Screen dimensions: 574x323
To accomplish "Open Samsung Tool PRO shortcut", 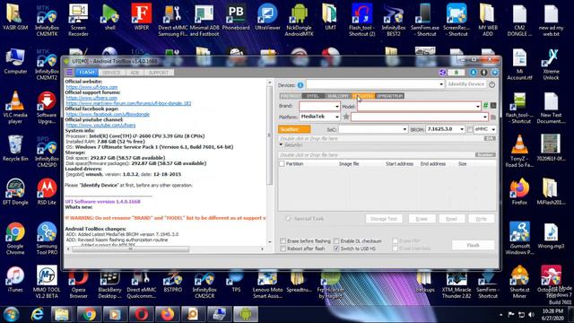I will [47, 239].
